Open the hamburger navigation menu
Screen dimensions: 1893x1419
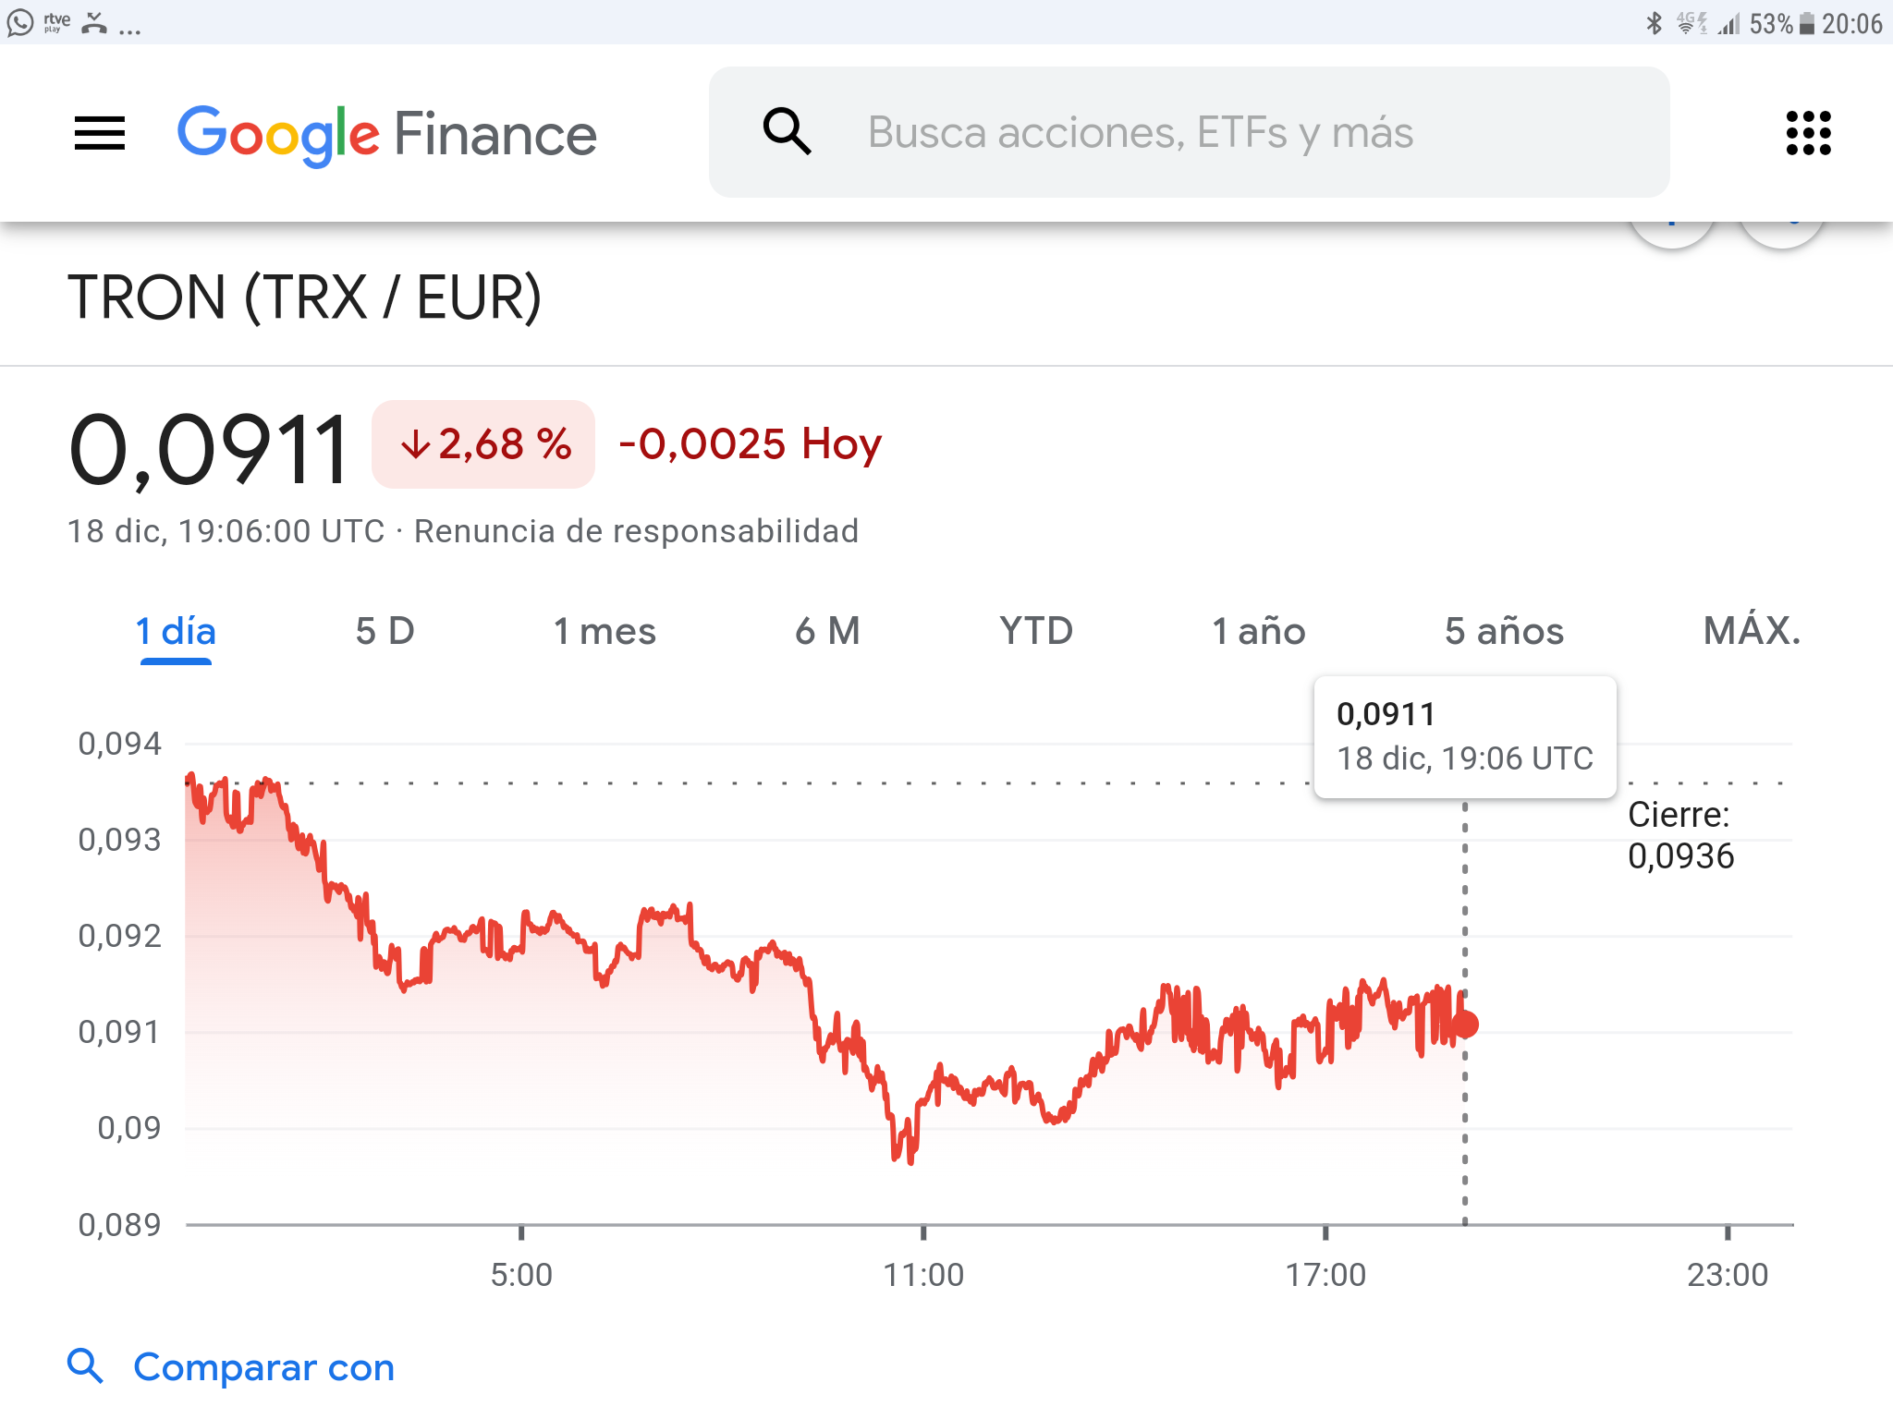[x=100, y=134]
